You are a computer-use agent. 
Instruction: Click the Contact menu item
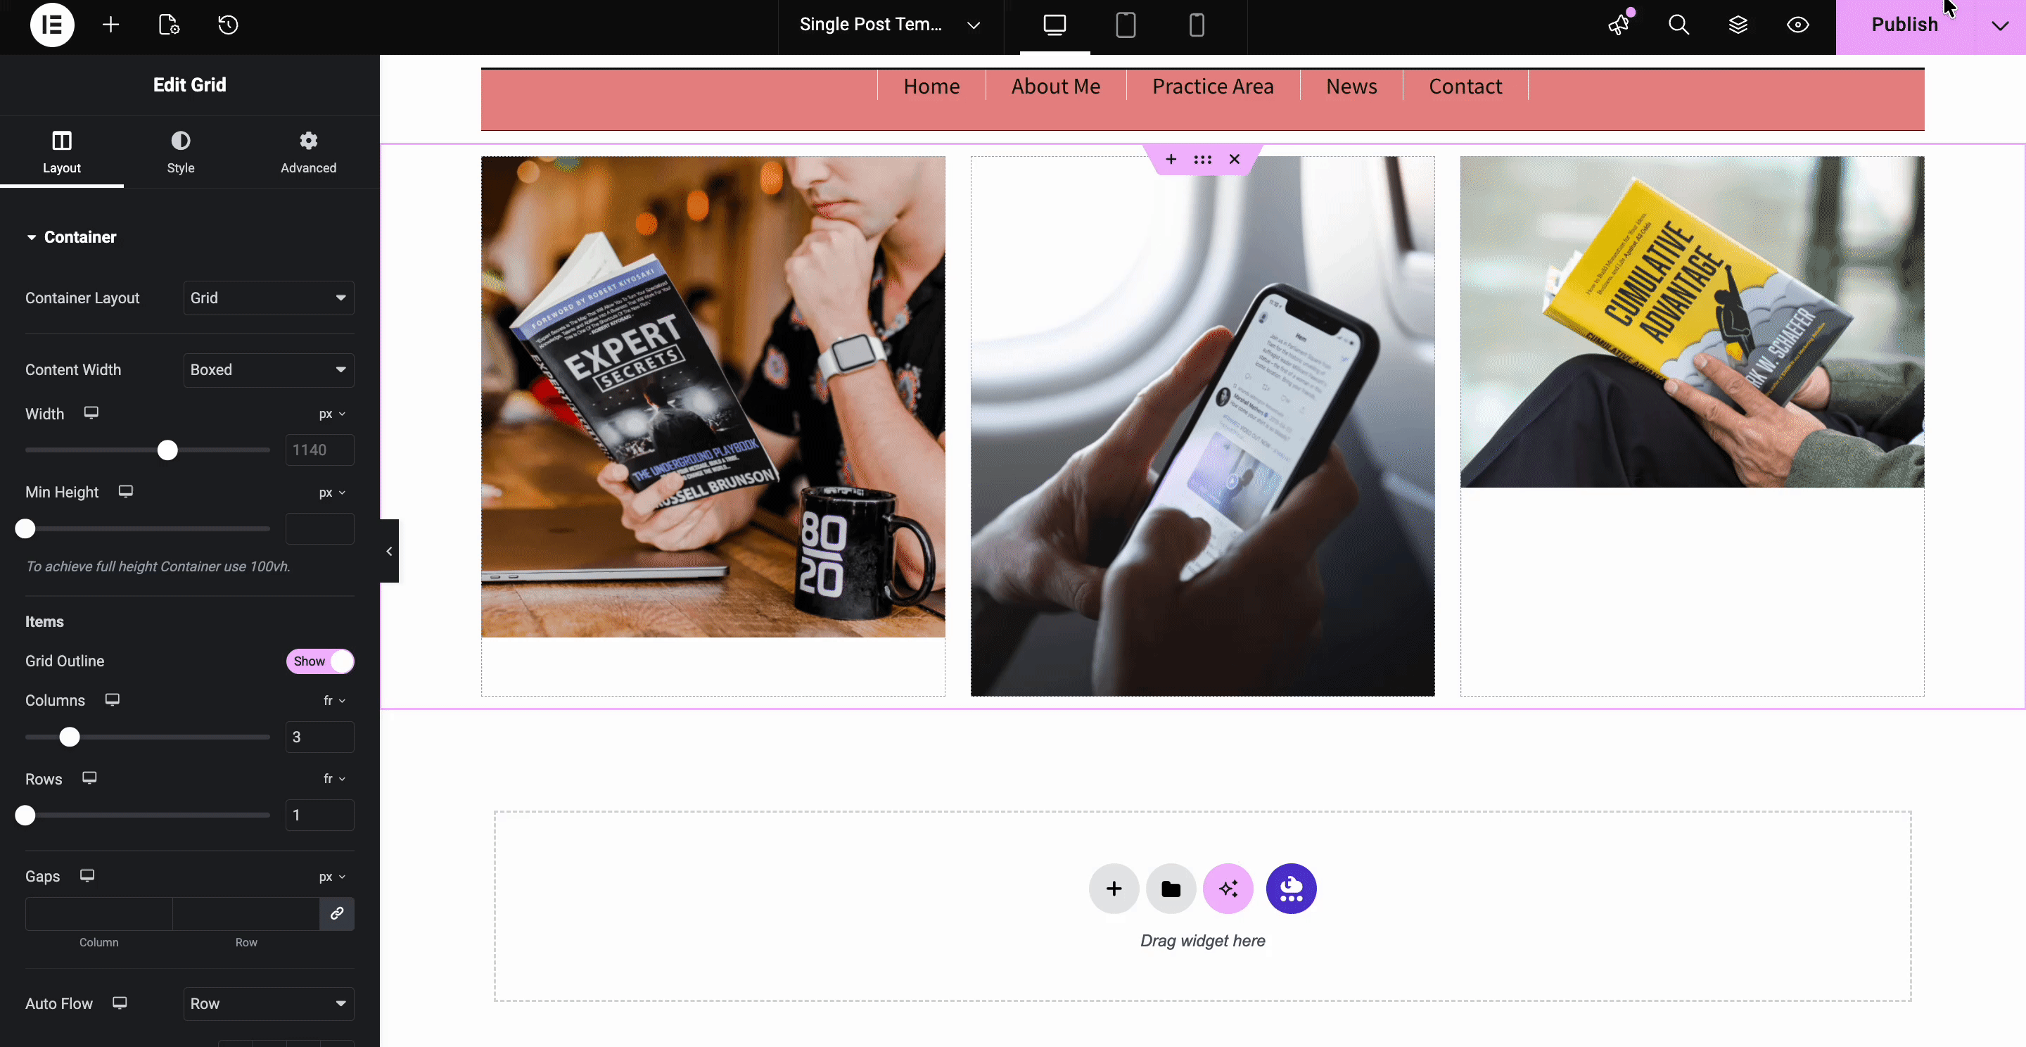(1465, 87)
